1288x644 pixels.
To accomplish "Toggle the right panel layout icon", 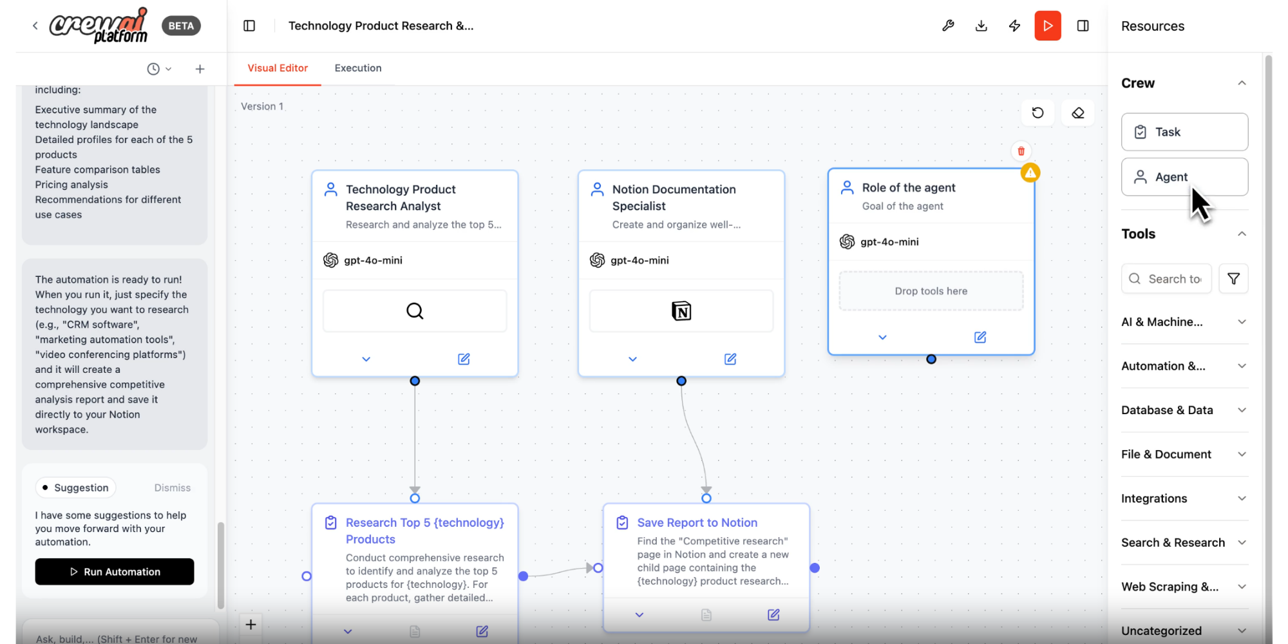I will (1083, 26).
